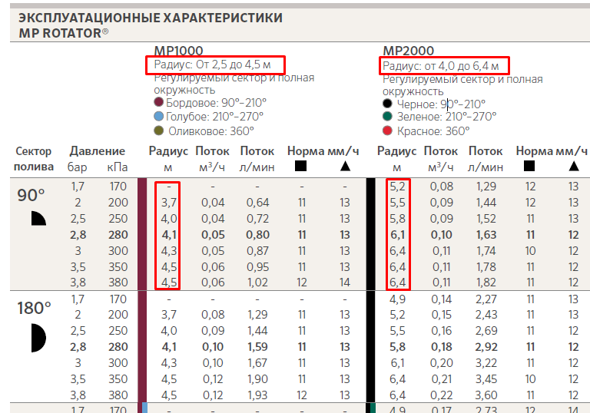Click the MP1000 flow value 1,90
This screenshot has width=590, height=413.
[258, 379]
